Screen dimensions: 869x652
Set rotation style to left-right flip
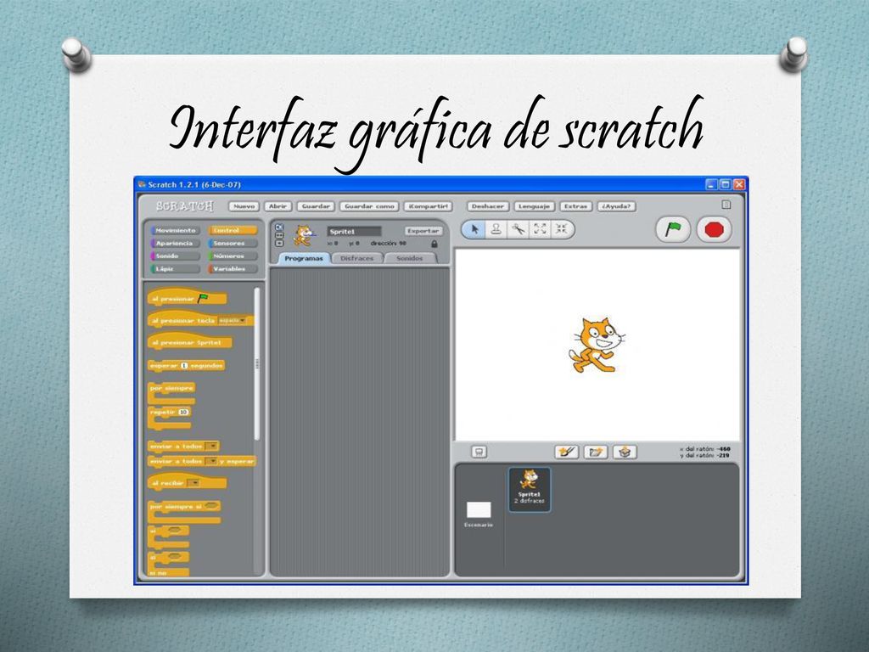coord(279,235)
